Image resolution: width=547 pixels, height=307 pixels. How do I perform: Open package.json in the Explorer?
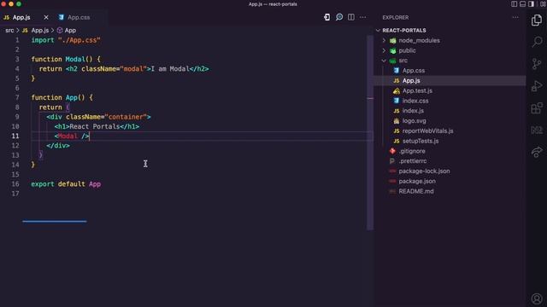pyautogui.click(x=417, y=182)
